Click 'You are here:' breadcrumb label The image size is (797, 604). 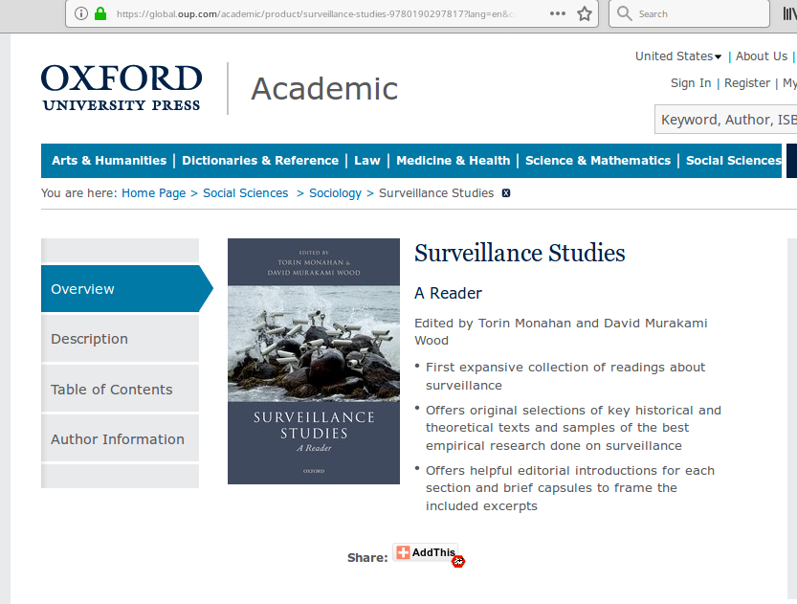(x=78, y=193)
